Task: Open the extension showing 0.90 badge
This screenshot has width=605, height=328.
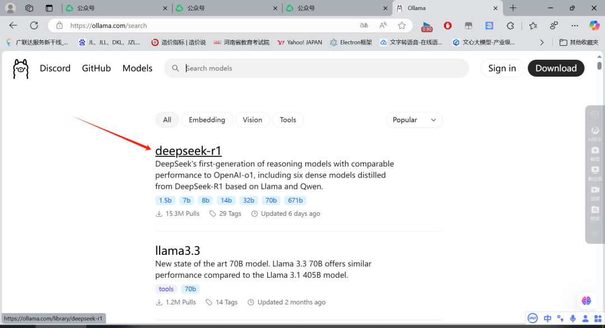Action: coord(427,26)
